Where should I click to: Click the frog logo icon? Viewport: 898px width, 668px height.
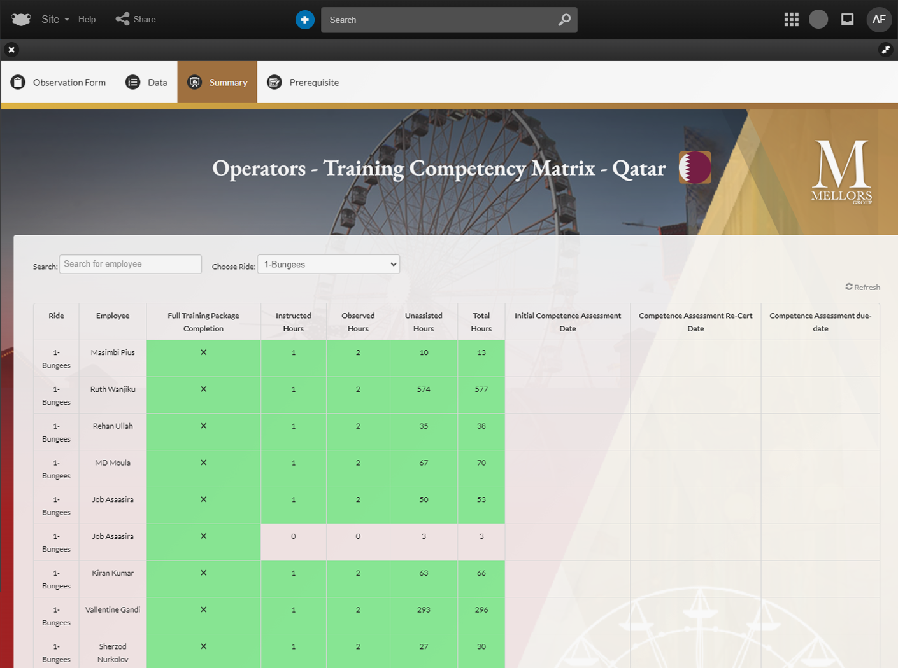[21, 19]
